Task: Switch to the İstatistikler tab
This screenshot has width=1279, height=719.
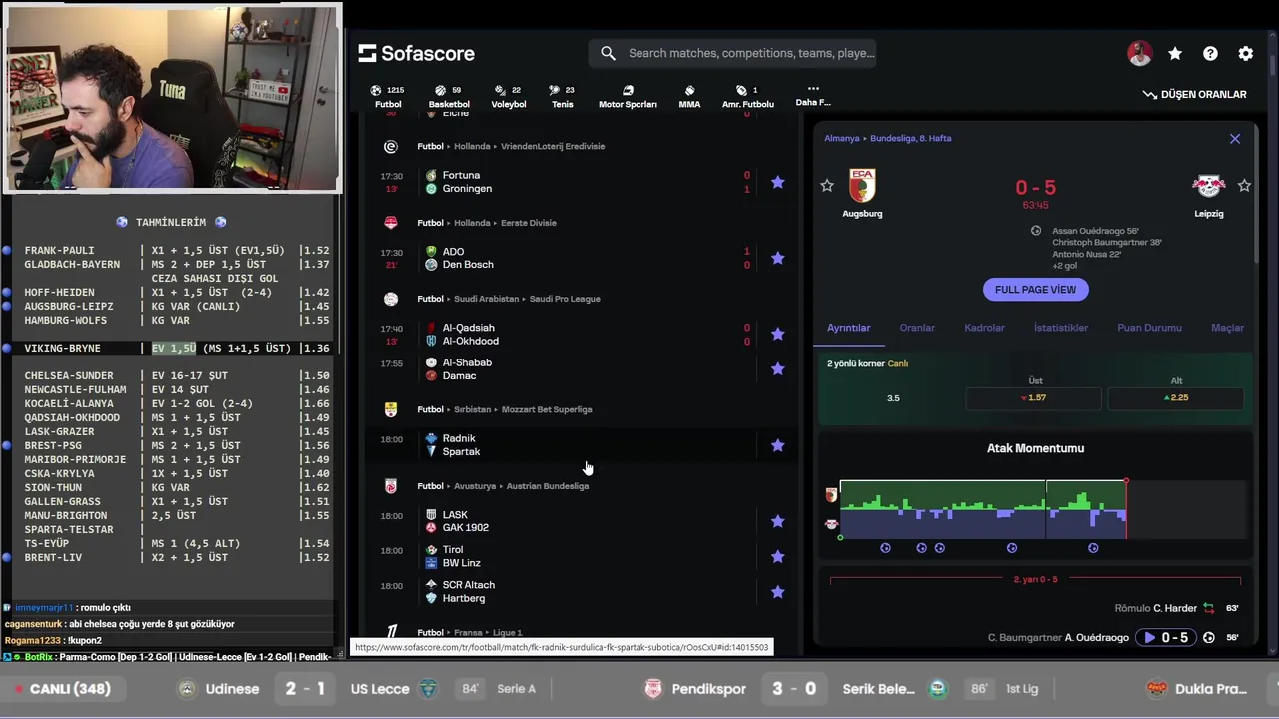Action: coord(1061,328)
